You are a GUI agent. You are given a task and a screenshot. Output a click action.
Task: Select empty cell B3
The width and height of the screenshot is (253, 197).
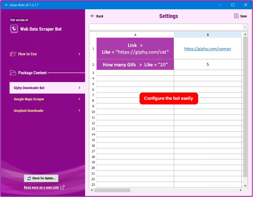click(x=208, y=73)
